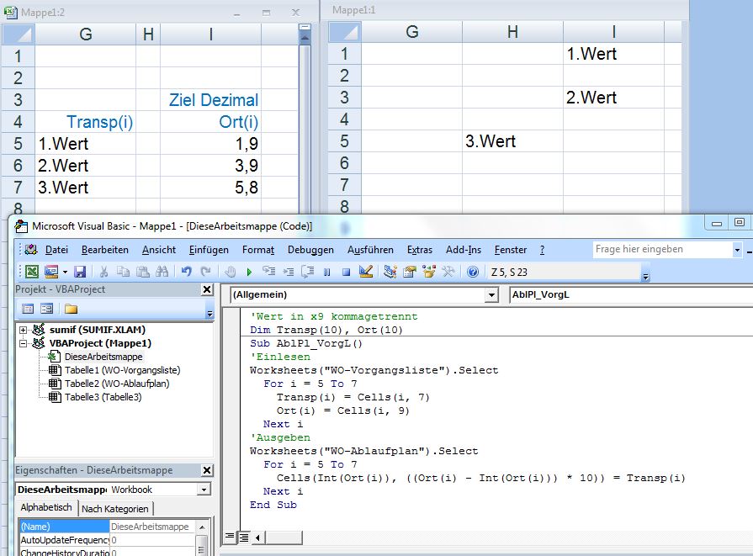Select cell I5 with value 1,9 in Mappe1:2
The width and height of the screenshot is (753, 556).
click(x=210, y=144)
